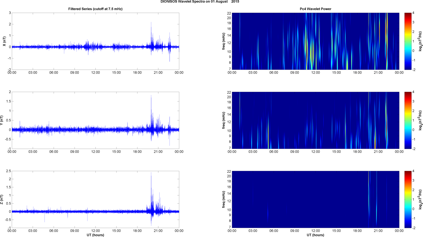Click the "X (nT)" axis label
The height and width of the screenshot is (237, 423).
coord(4,41)
